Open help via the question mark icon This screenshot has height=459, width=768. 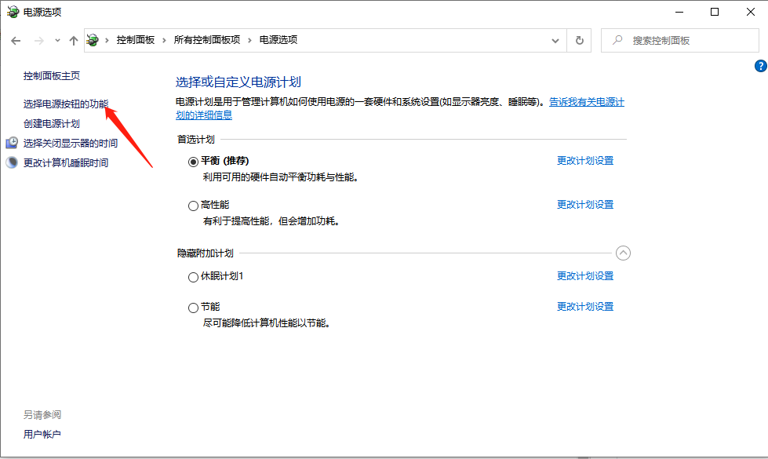760,66
